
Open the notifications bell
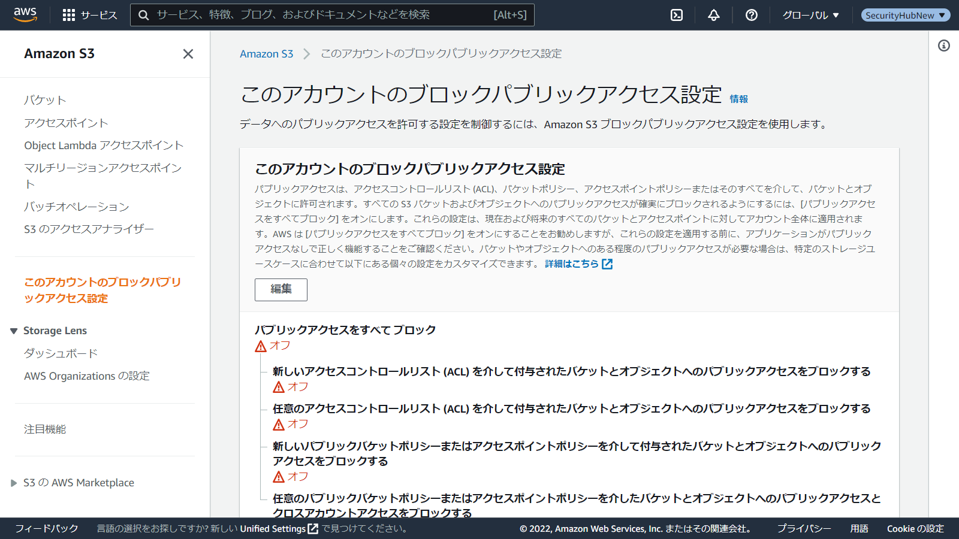[x=713, y=15]
